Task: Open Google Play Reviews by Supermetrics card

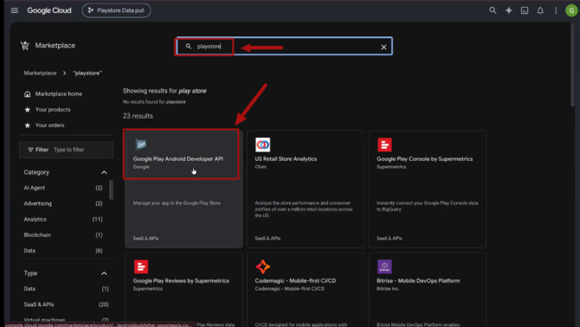Action: (184, 290)
